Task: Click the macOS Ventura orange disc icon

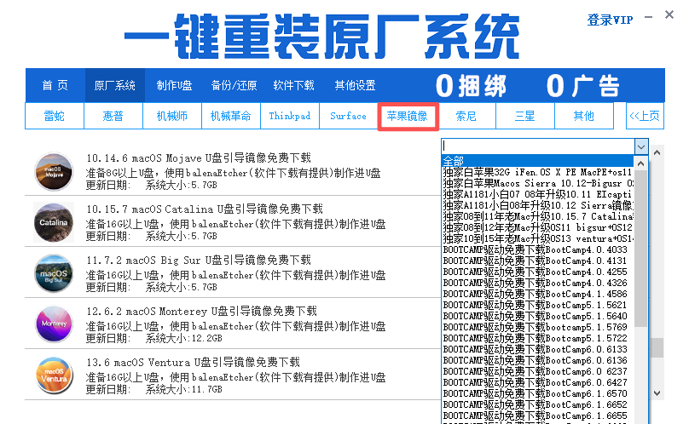Action: (x=54, y=375)
